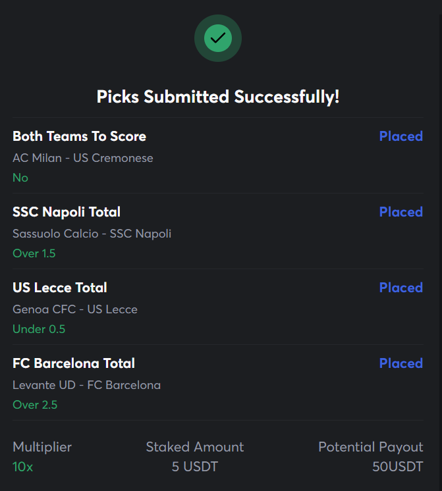Viewport: 442px width, 491px height.
Task: Open the Genoa CFC - US Lecce match
Action: (x=75, y=309)
